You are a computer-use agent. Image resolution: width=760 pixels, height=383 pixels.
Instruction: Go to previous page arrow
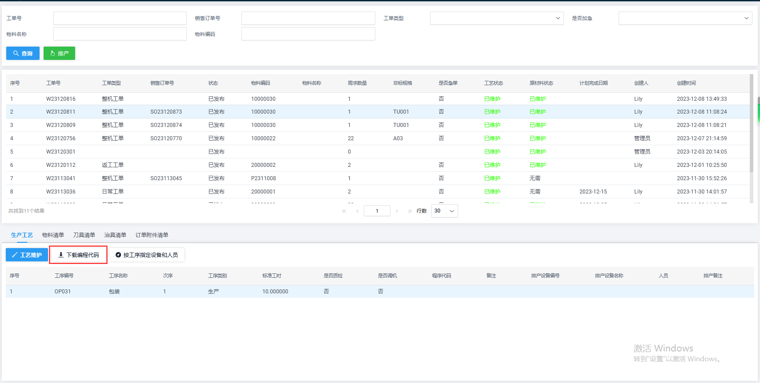[x=358, y=211]
